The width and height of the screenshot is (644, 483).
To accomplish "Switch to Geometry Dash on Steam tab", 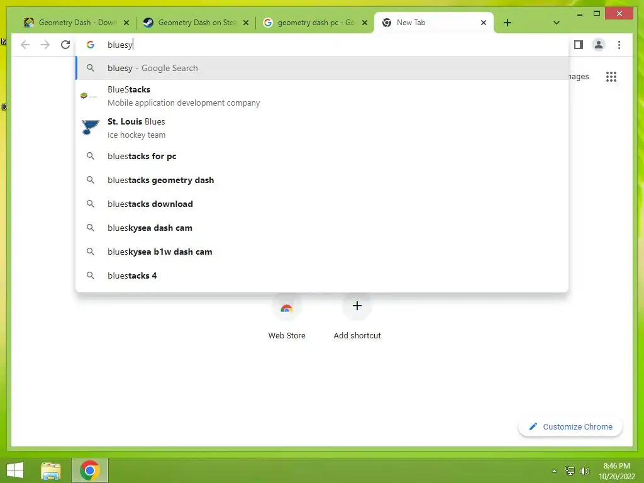I will point(196,23).
